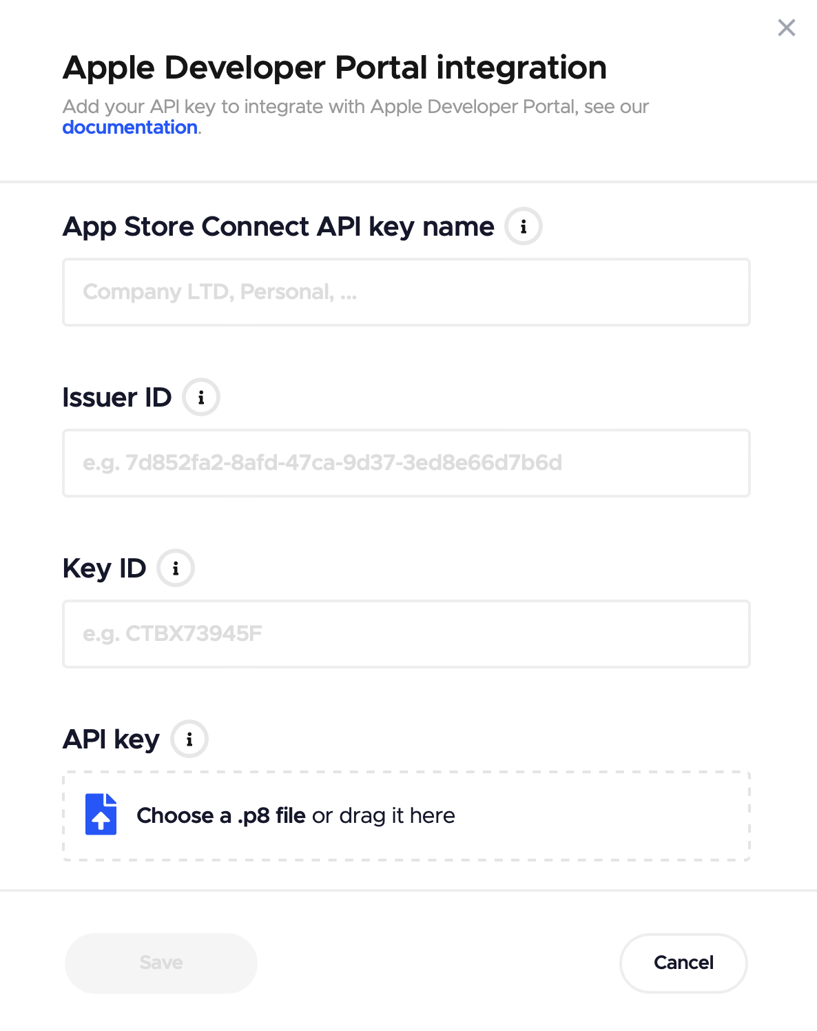
Task: Click the Apple Developer Portal integration heading
Action: pos(335,68)
